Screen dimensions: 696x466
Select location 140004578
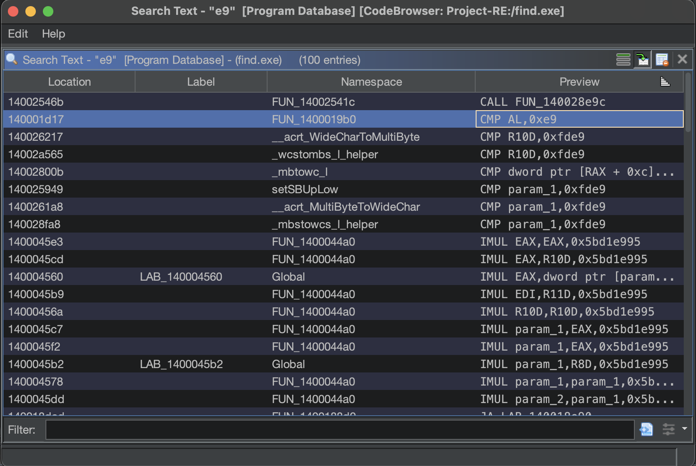(35, 382)
